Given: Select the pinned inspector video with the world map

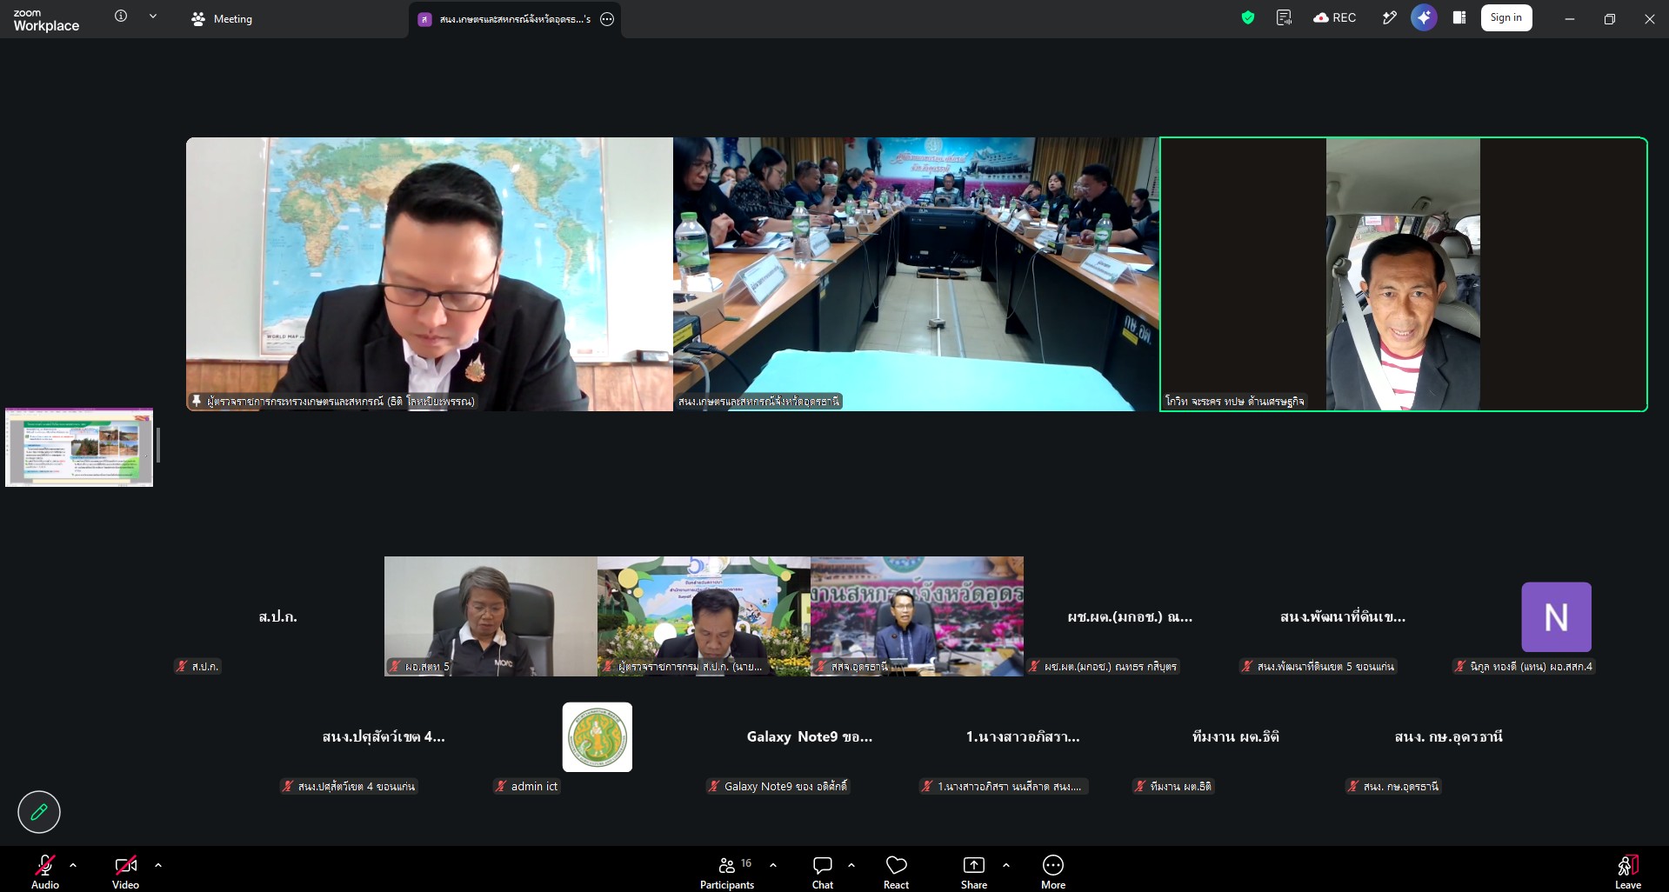Looking at the screenshot, I should [x=429, y=274].
